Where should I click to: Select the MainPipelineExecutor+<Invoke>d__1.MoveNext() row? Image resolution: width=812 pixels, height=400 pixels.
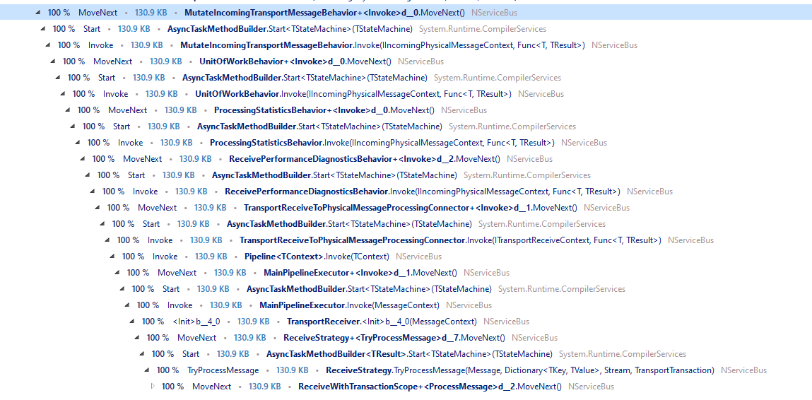(x=360, y=273)
